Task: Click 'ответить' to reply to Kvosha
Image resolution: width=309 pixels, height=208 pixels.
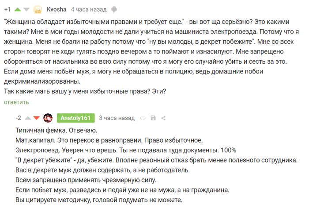Action: pos(17,102)
